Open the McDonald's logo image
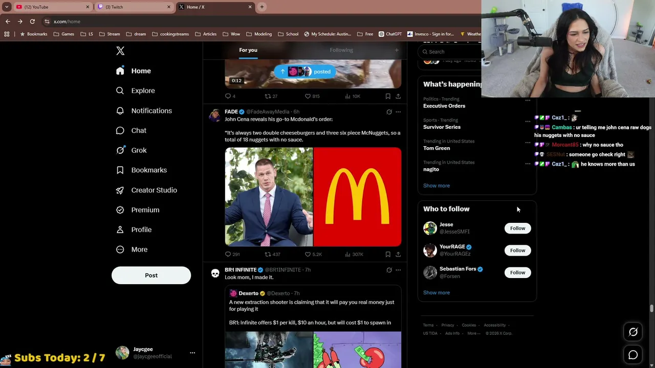Viewport: 655px width, 368px height. click(357, 197)
